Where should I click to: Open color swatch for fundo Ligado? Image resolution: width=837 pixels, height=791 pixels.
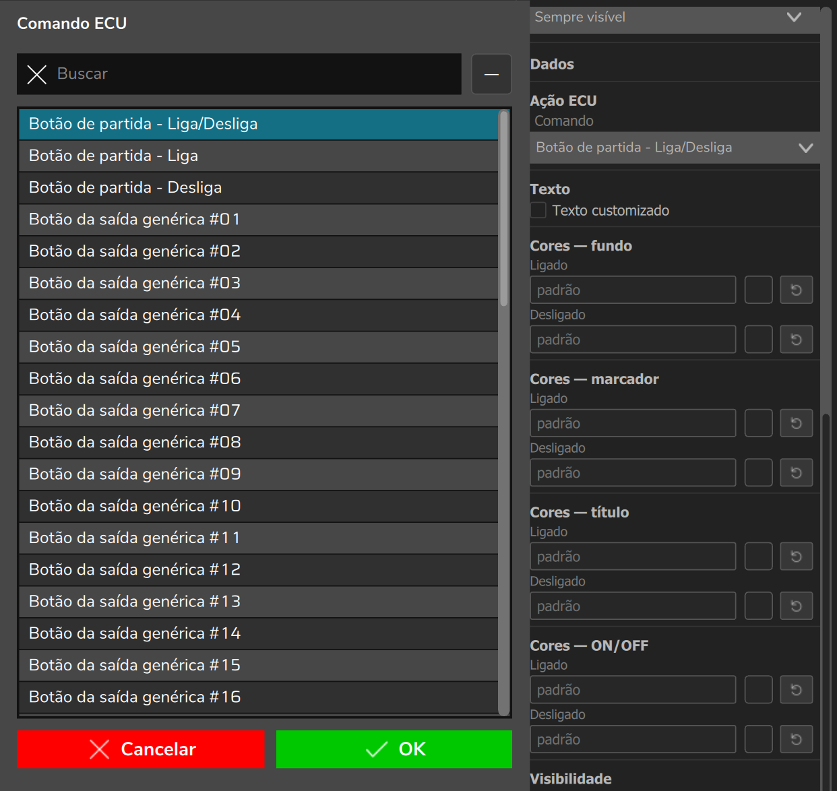[758, 290]
